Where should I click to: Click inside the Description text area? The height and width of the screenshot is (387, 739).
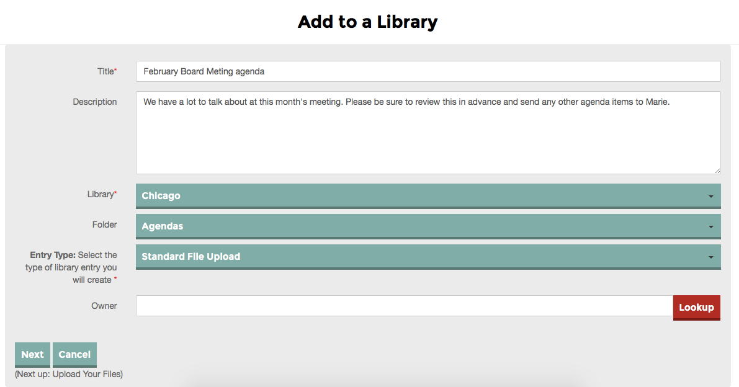pyautogui.click(x=428, y=132)
